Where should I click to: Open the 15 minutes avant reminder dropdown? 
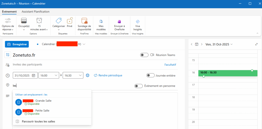[39, 24]
